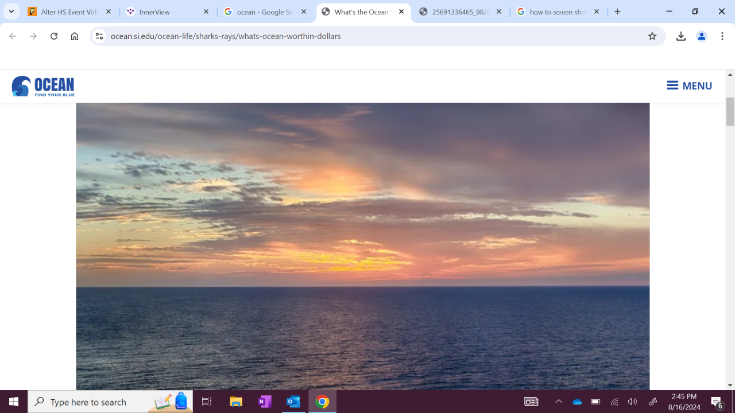Screen dimensions: 735x413
Task: Launch OneNote from the taskbar
Action: (264, 402)
